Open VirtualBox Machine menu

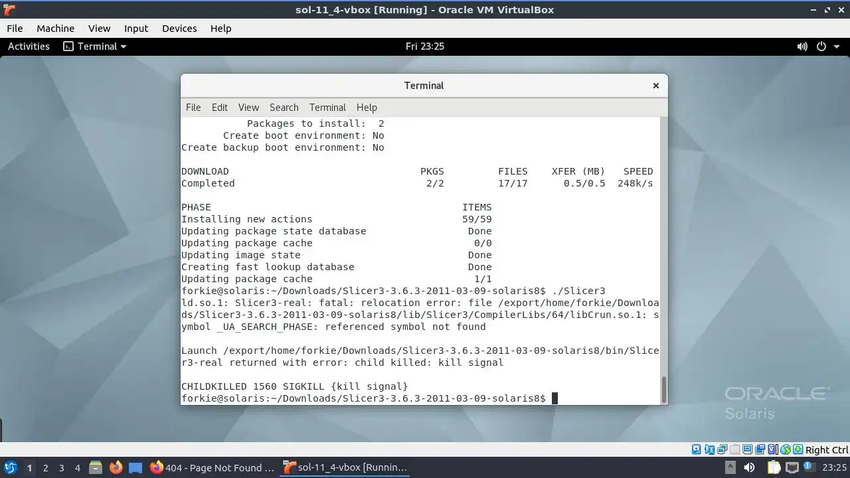tap(55, 29)
